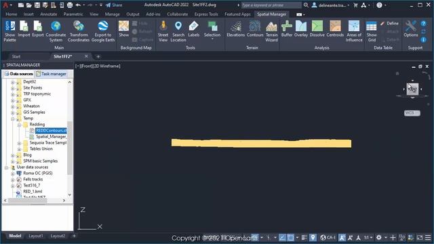Click the Search Location icon
434x244 pixels.
coord(178,31)
